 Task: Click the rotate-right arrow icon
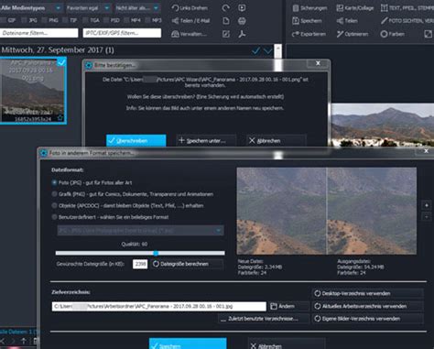[x=226, y=8]
